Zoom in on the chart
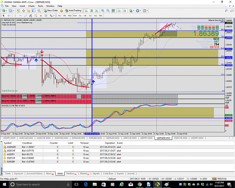Image resolution: width=235 pixels, height=188 pixels. click(103, 11)
